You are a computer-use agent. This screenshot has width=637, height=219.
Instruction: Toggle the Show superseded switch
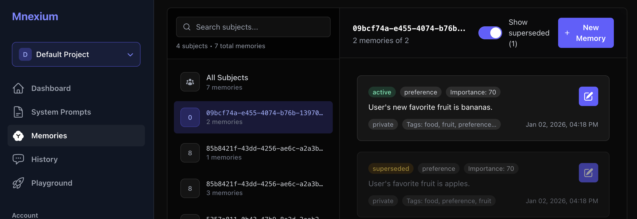[x=490, y=33]
